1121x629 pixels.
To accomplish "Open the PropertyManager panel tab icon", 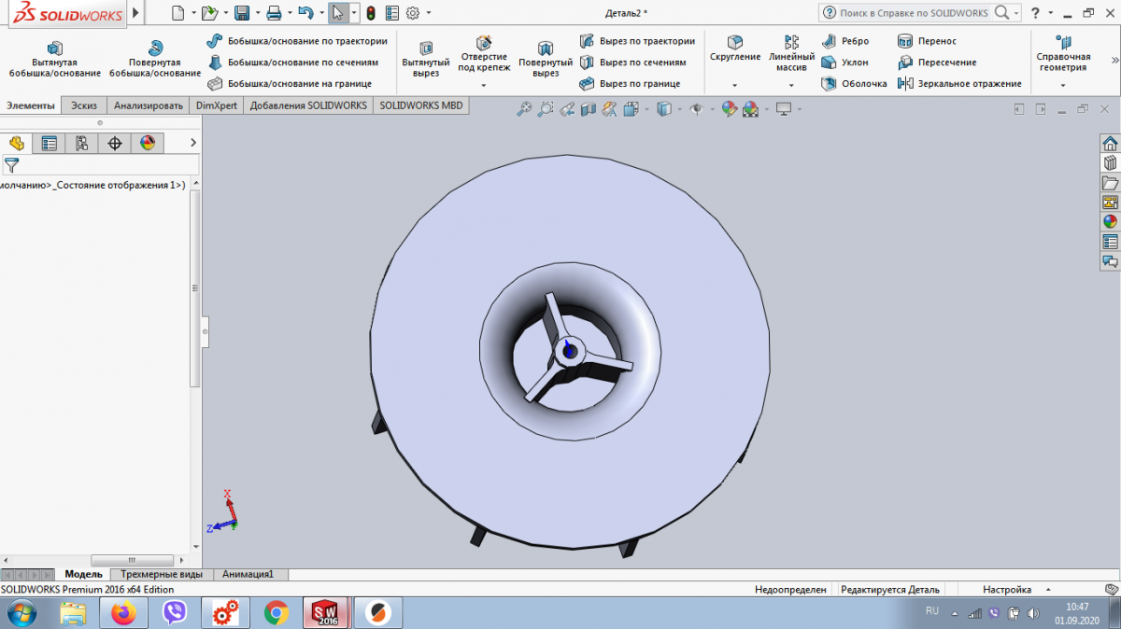I will tap(50, 143).
